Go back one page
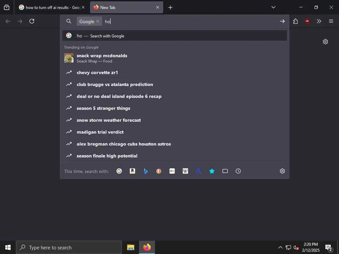Screen dimensions: 339x254 coord(8,21)
